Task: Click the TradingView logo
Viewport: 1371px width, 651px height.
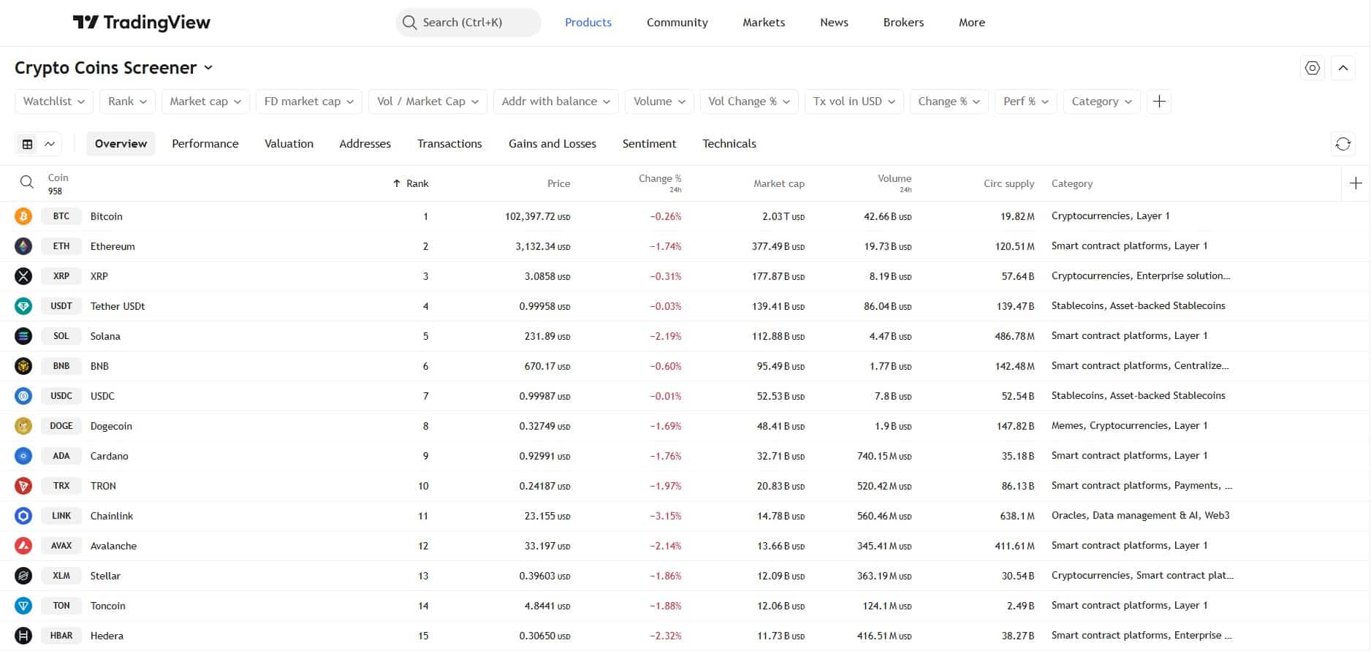Action: [x=142, y=23]
